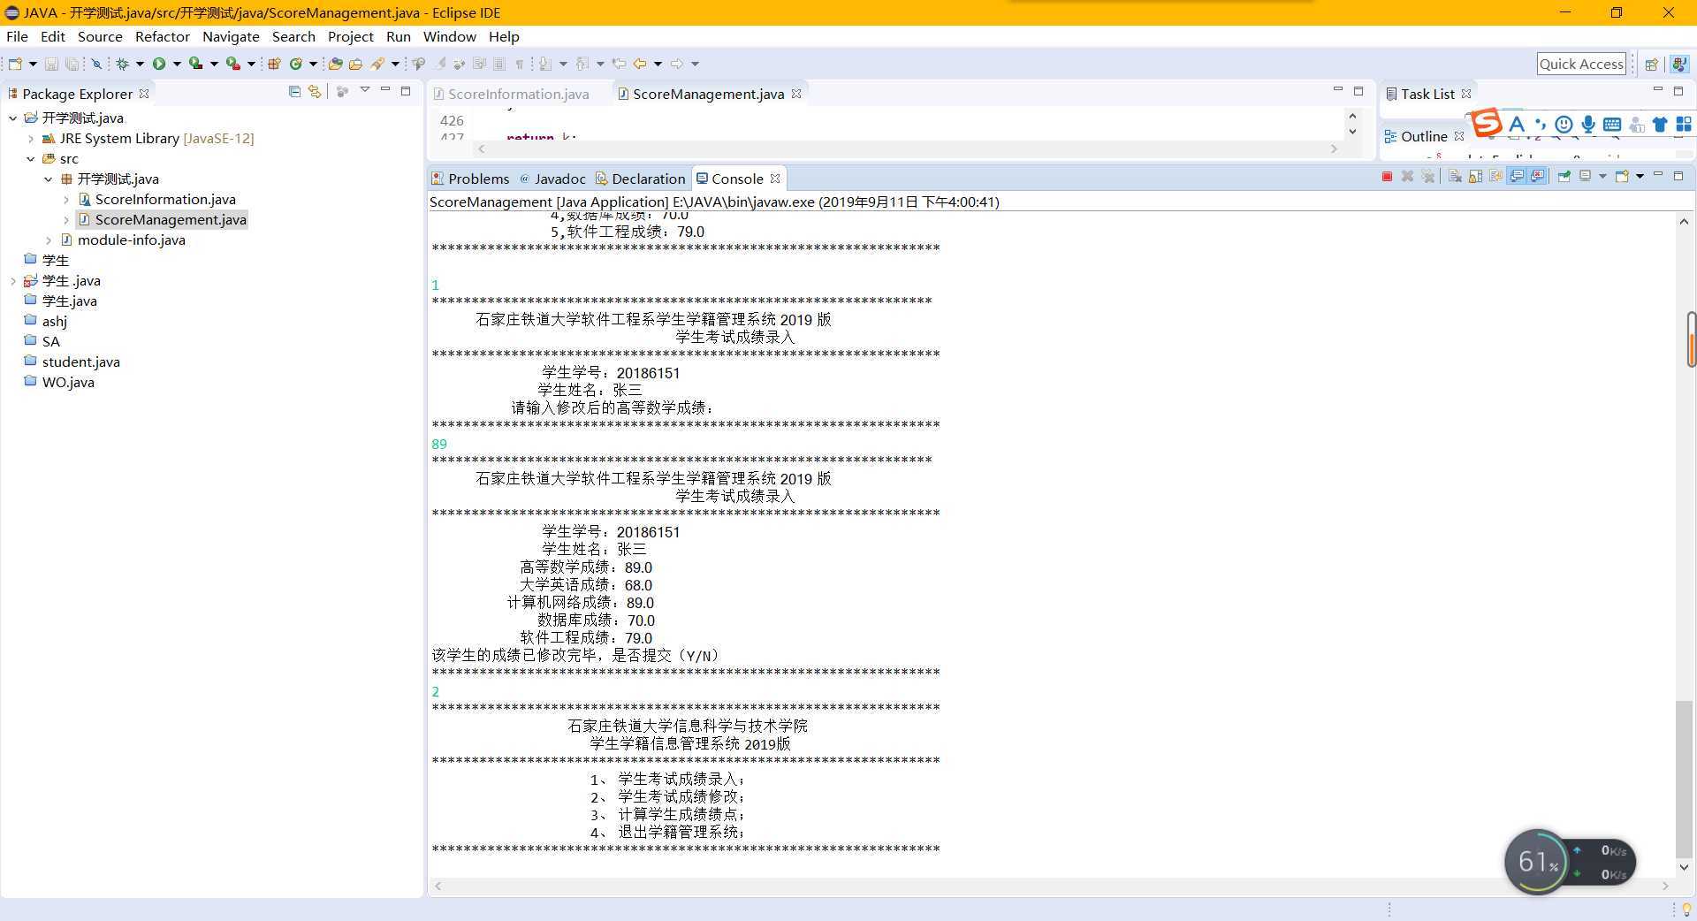Collapse the 开学测试.java project node
This screenshot has height=921, width=1697.
pos(12,118)
